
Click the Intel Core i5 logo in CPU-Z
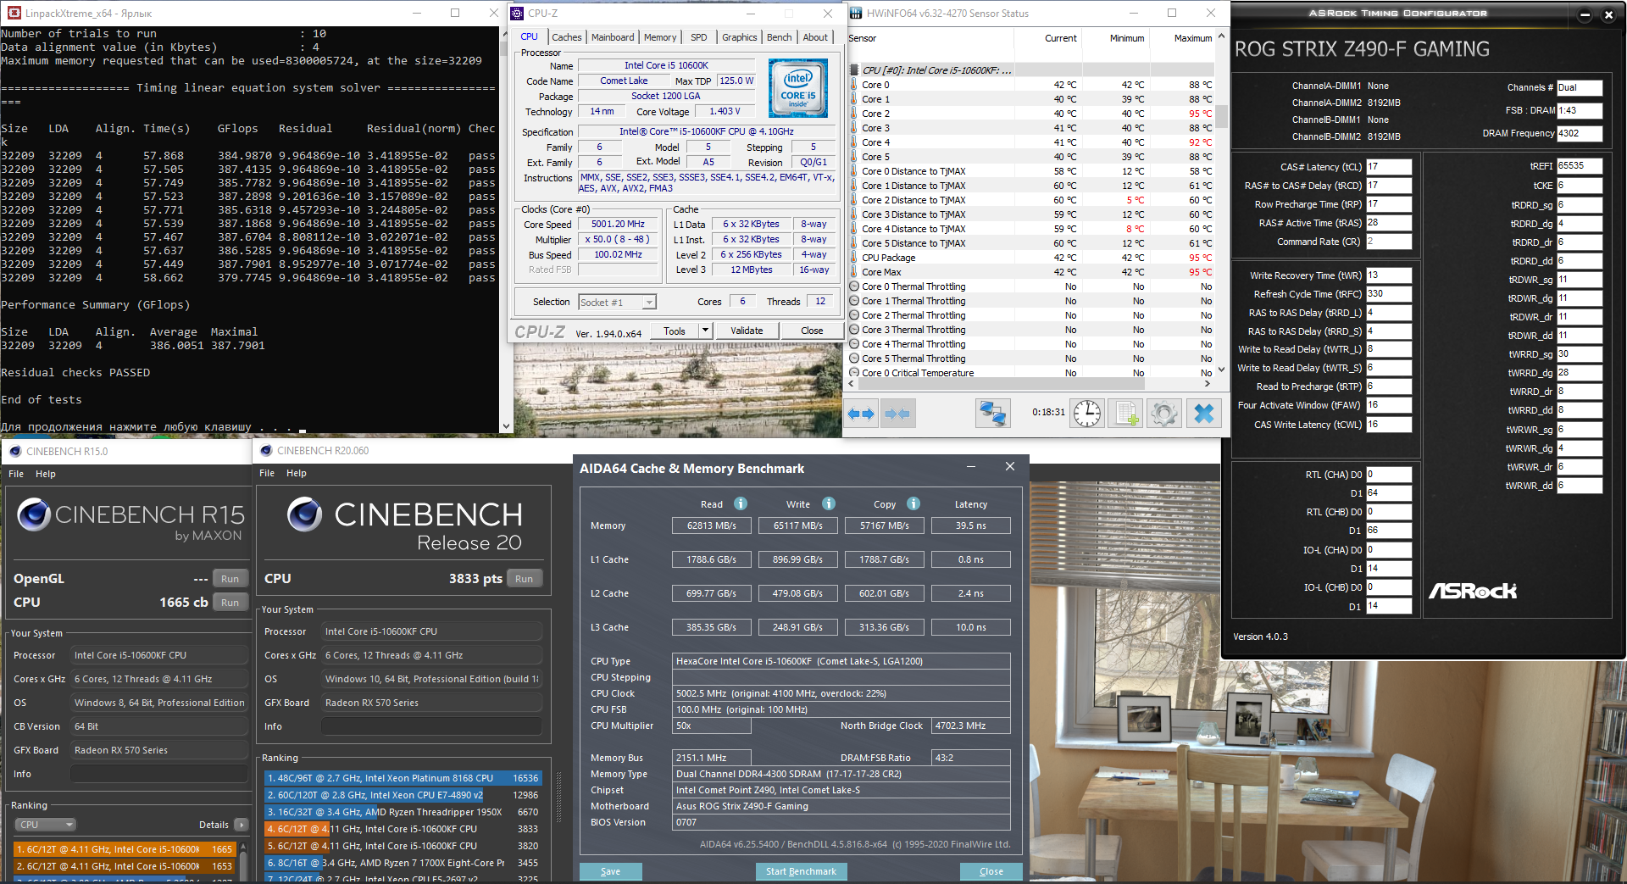pyautogui.click(x=798, y=88)
